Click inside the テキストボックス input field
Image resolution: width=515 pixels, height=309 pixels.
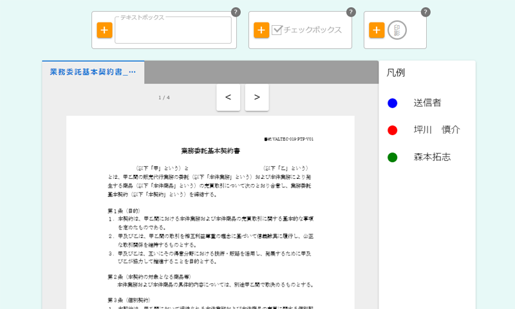pos(173,30)
